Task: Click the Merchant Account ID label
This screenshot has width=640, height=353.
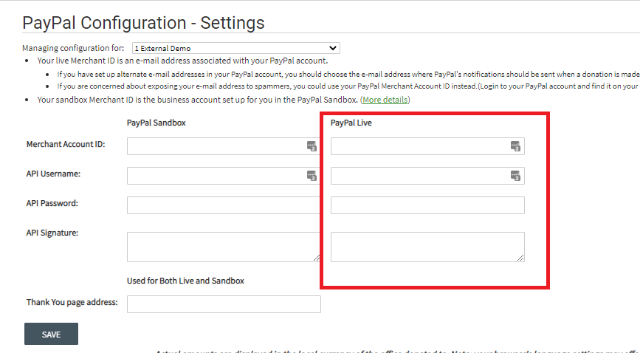Action: pos(66,144)
